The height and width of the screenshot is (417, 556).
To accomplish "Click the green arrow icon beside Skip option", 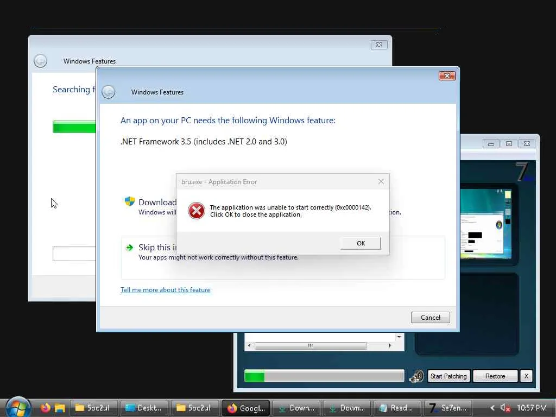I will (x=130, y=247).
